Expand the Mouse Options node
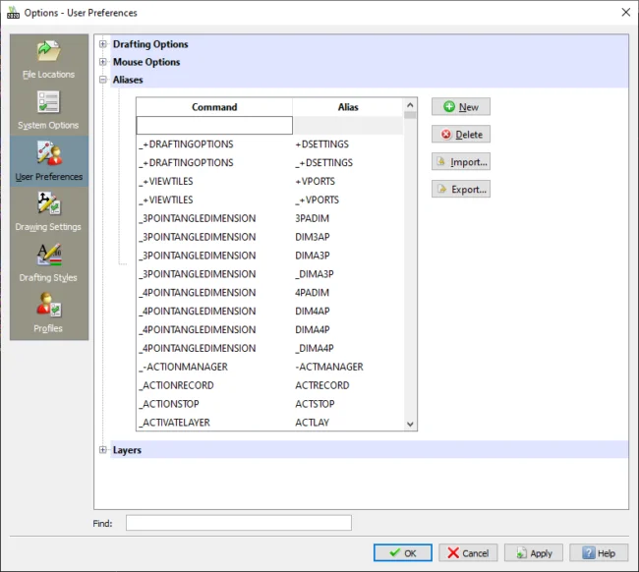Screen dimensions: 639x572 (x=103, y=62)
